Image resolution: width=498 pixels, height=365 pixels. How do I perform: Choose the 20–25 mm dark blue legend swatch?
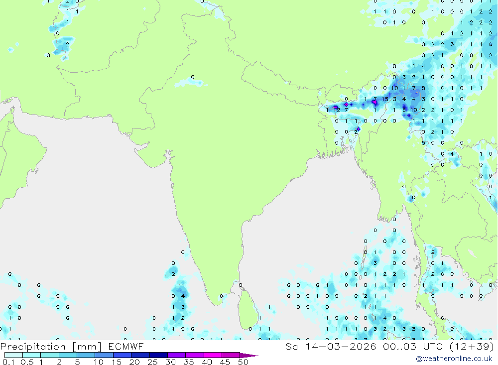140,355
